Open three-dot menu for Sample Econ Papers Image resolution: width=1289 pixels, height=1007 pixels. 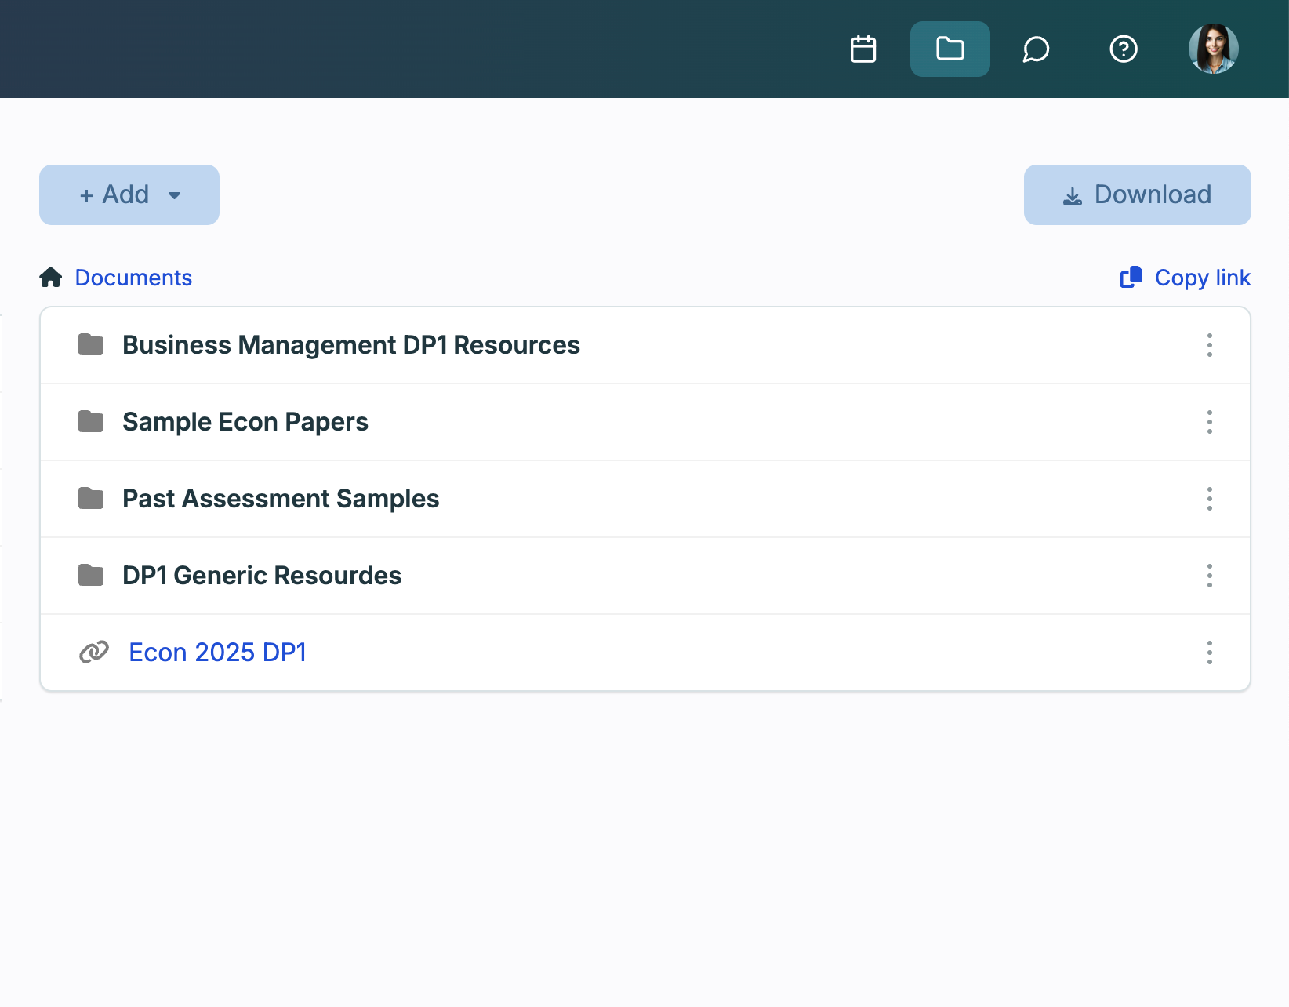coord(1209,422)
